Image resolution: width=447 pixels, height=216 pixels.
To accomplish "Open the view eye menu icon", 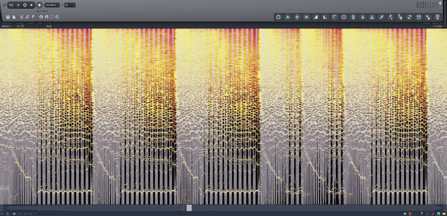I will [x=41, y=17].
